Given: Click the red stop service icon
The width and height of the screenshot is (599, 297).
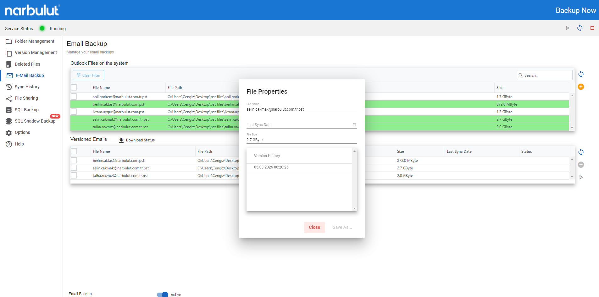Looking at the screenshot, I should (x=592, y=28).
